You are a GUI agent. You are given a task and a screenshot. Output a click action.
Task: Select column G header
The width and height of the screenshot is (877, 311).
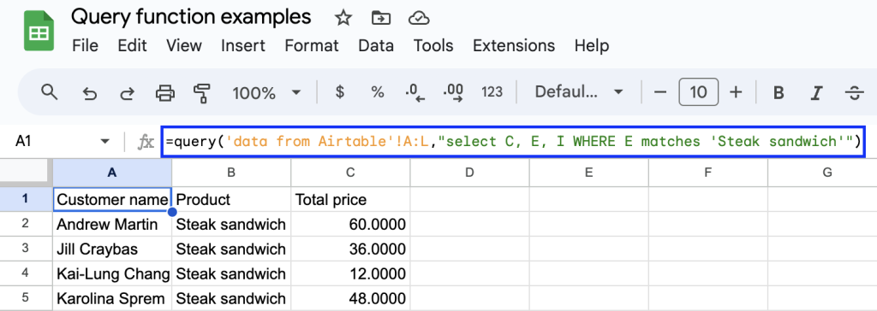(x=822, y=173)
